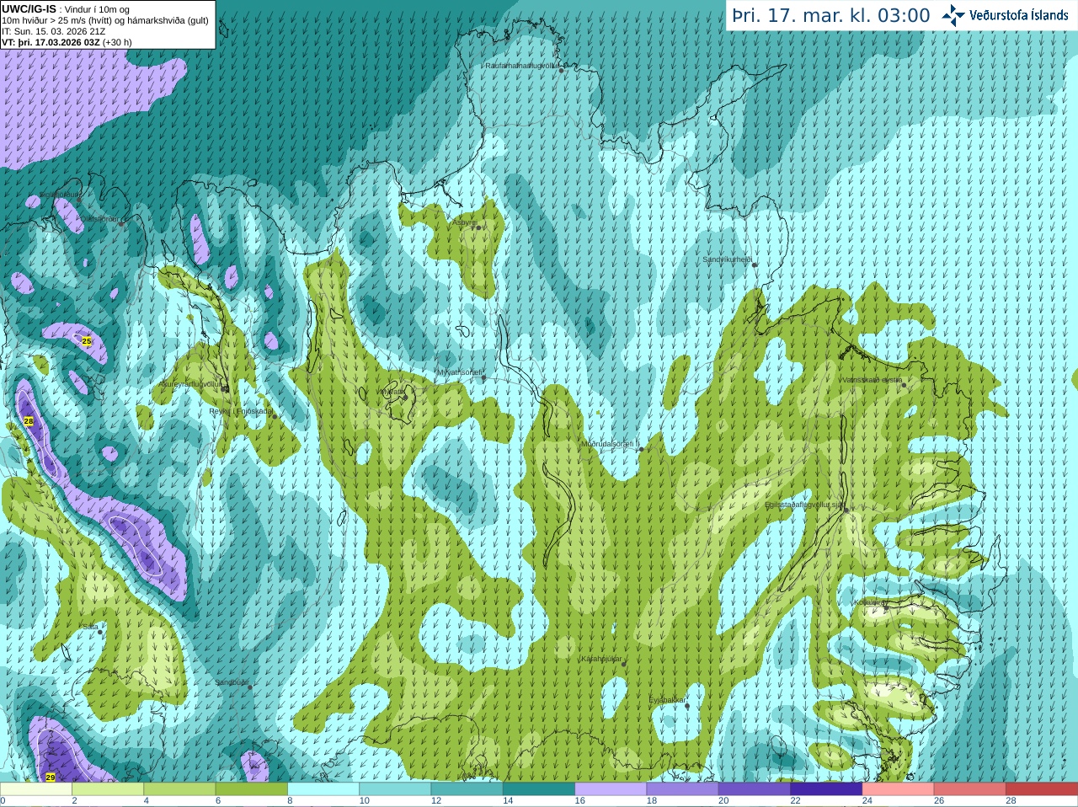1078x807 pixels.
Task: Click the yellow gust marker labeled 25
Action: point(87,341)
